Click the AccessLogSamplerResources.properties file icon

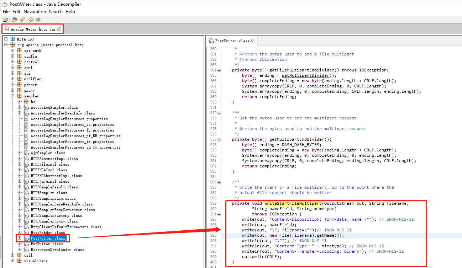pyautogui.click(x=26, y=119)
